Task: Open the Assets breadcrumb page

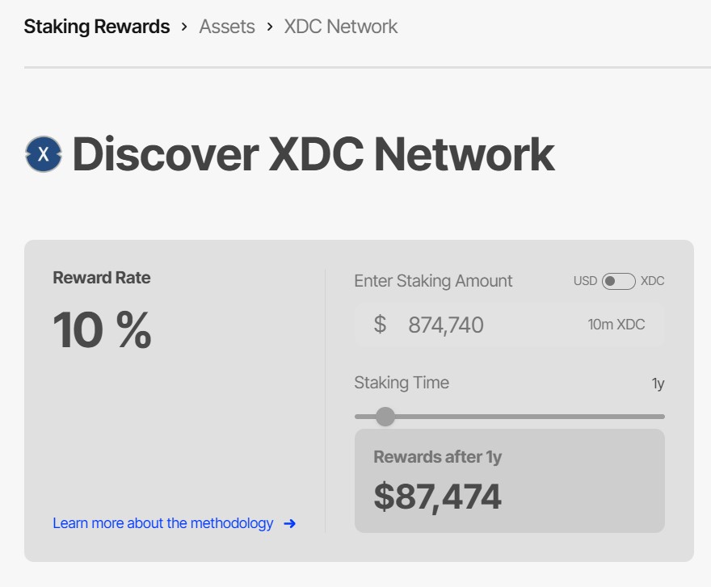Action: pyautogui.click(x=227, y=27)
